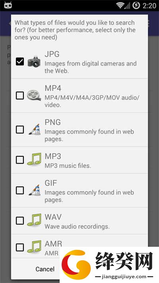The width and height of the screenshot is (159, 283).
Task: Check the PNG file type box
Action: 20,129
